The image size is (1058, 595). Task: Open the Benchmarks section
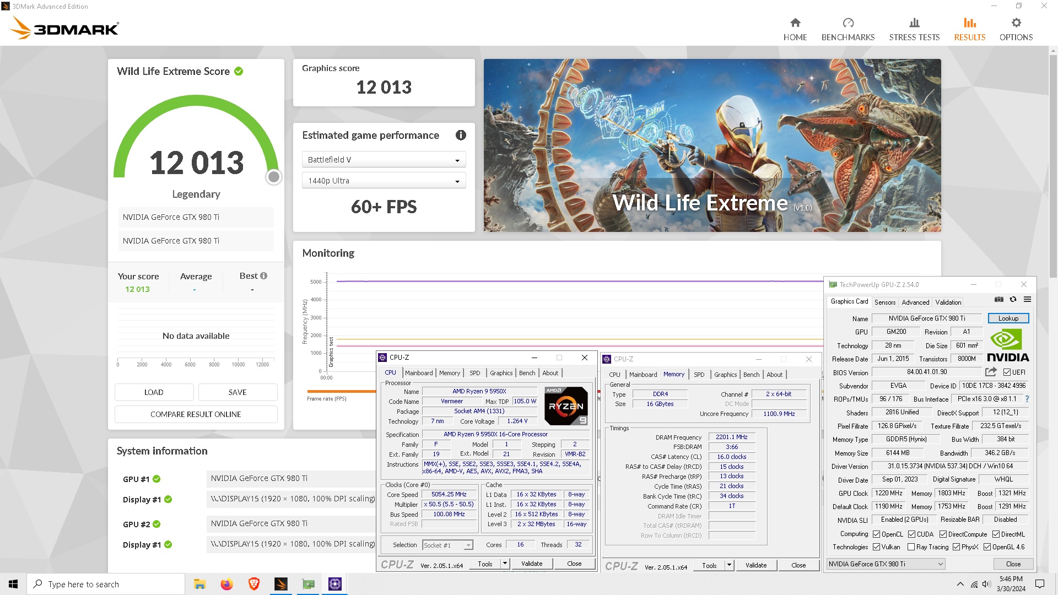pos(848,29)
